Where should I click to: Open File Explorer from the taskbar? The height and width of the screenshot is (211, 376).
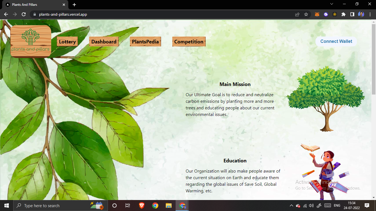point(168,205)
